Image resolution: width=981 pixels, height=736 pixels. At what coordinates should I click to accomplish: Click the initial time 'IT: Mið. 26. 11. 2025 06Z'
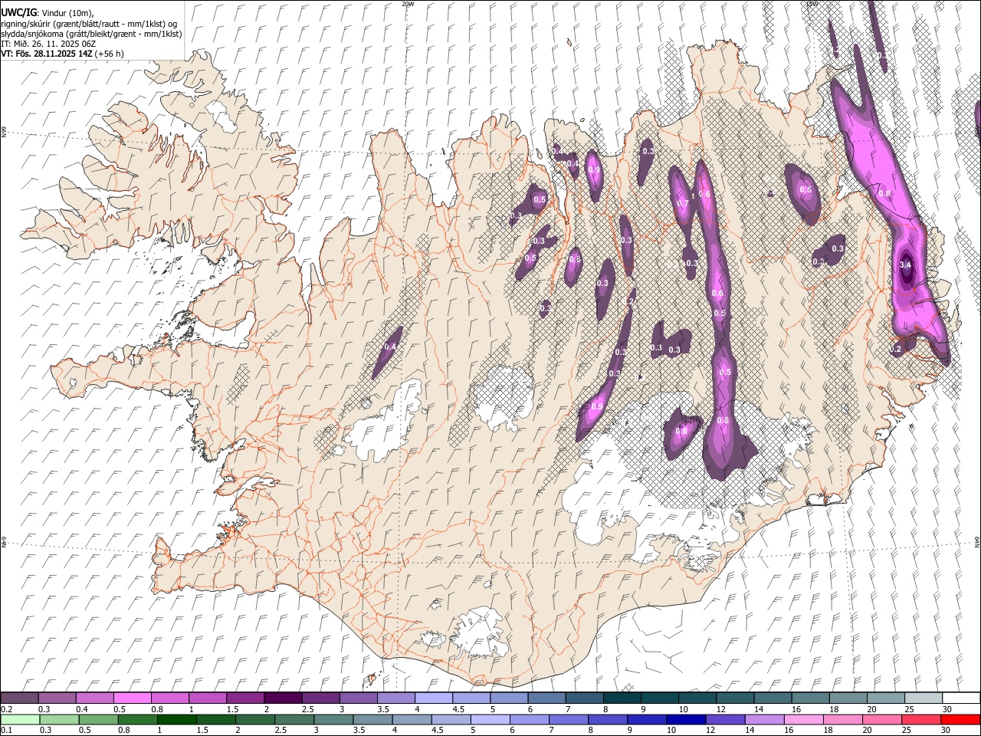(49, 44)
